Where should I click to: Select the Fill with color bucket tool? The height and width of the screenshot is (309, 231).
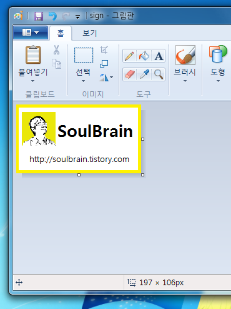tap(144, 56)
